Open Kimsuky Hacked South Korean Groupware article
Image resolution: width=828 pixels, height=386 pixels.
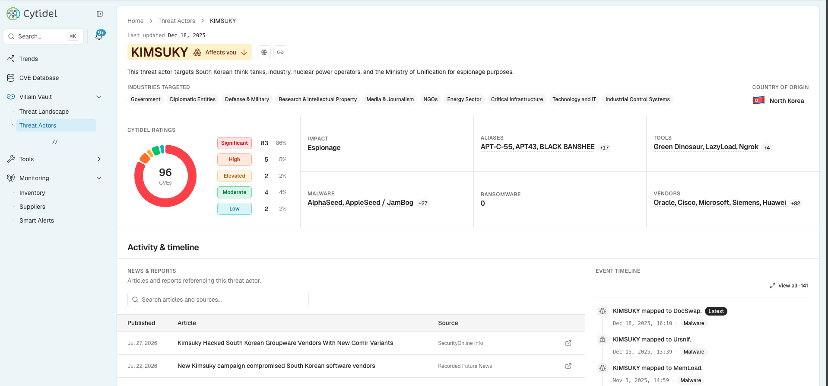click(285, 343)
